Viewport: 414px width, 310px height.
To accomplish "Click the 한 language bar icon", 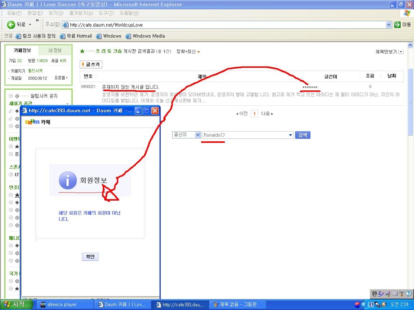I will click(374, 294).
